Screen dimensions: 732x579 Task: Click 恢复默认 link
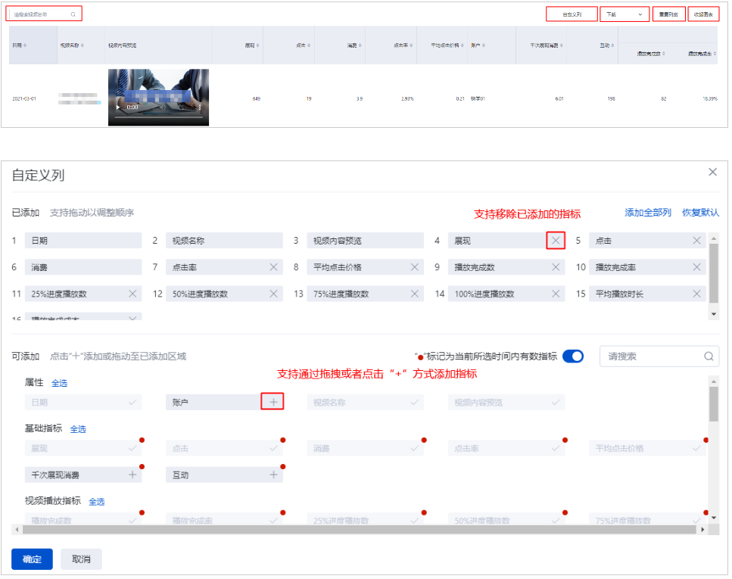click(700, 213)
